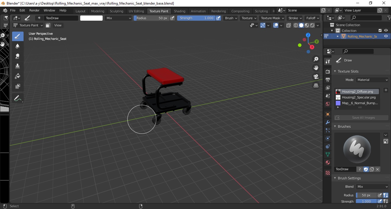Open the shading options dropdown arrow
This screenshot has height=209, width=391.
click(x=318, y=25)
